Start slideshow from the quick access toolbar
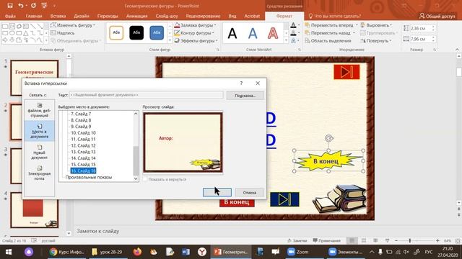 tap(44, 5)
